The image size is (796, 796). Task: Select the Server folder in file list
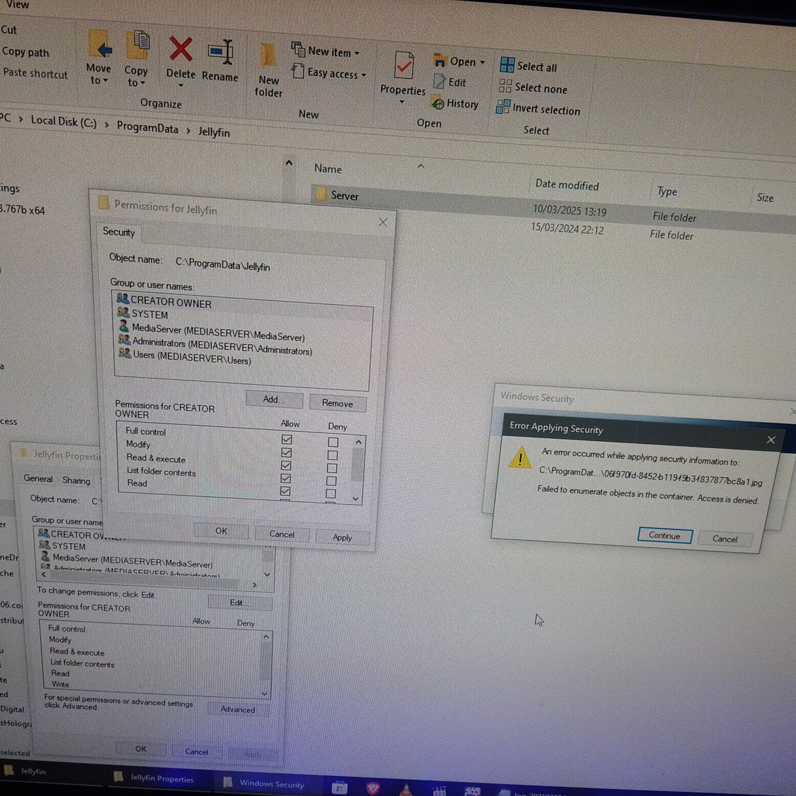coord(344,196)
